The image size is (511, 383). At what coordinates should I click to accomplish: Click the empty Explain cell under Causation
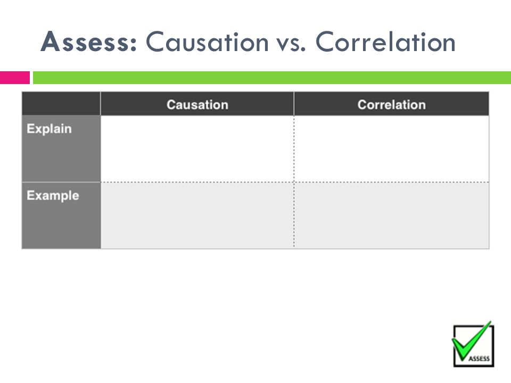coord(197,149)
